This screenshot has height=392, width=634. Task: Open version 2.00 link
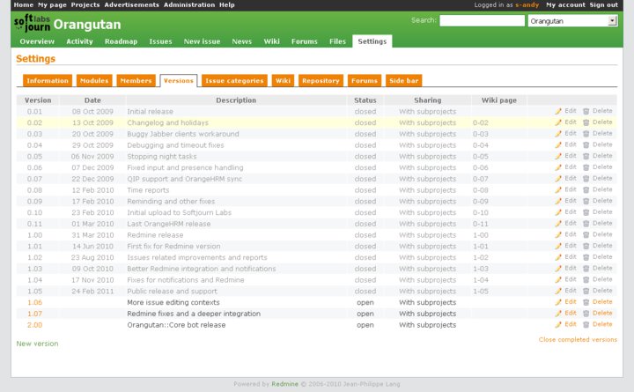tap(34, 324)
